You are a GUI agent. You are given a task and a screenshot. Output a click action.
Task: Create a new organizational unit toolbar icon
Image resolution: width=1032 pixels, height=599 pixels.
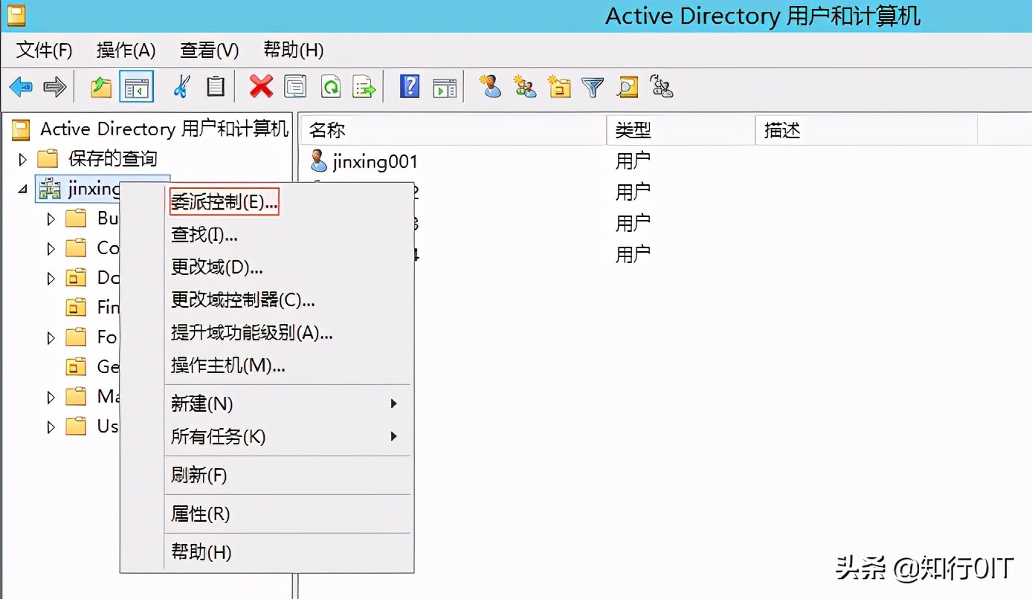[x=559, y=86]
